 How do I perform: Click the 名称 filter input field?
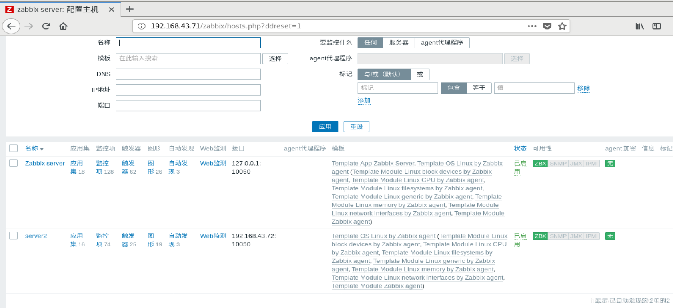(x=188, y=43)
